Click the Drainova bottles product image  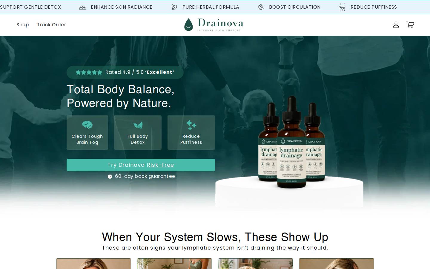click(x=291, y=142)
